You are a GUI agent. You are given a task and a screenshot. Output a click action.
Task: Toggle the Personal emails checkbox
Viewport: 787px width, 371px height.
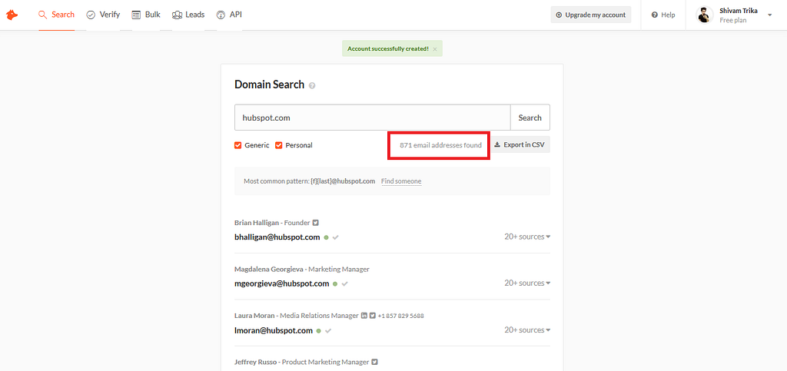tap(278, 145)
